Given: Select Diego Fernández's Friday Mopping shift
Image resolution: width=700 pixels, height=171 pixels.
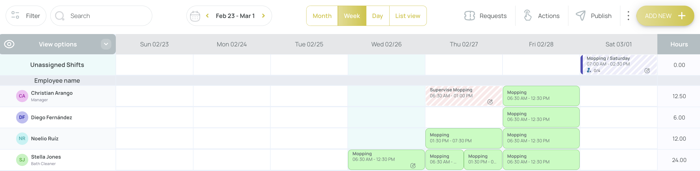Looking at the screenshot, I should pos(541,117).
